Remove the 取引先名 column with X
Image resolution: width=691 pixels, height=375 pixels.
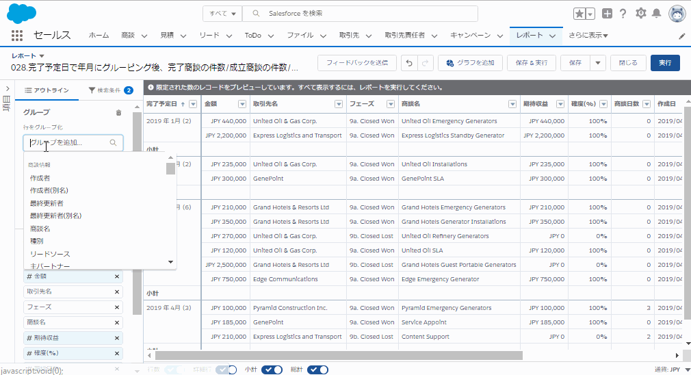pyautogui.click(x=117, y=292)
